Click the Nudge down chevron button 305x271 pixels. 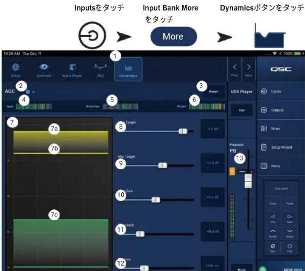pyautogui.click(x=290, y=233)
